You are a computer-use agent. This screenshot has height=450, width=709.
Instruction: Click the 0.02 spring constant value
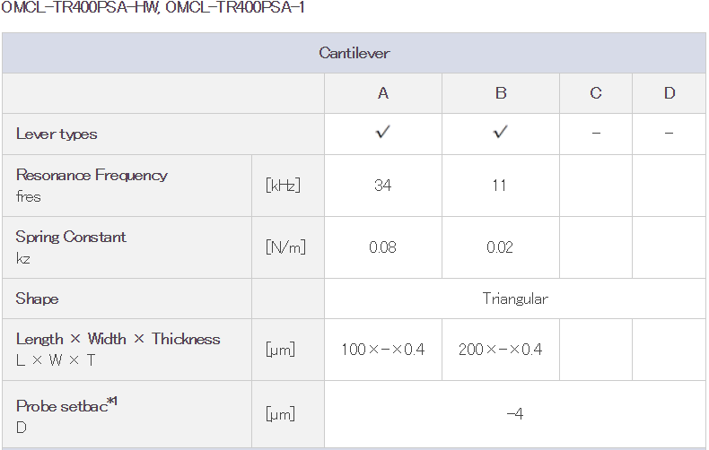(500, 247)
